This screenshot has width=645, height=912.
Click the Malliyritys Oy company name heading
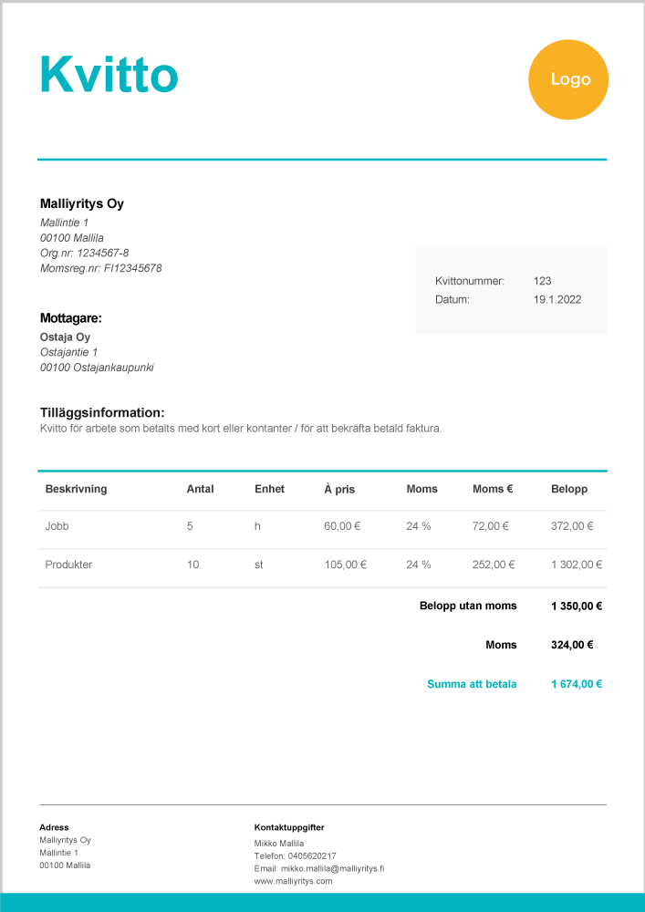coord(82,203)
